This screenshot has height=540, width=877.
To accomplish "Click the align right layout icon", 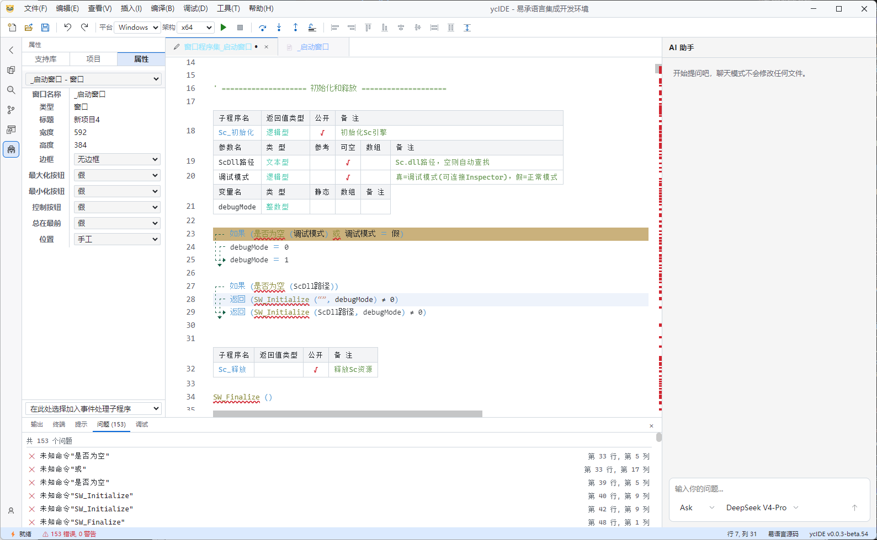I will click(352, 28).
